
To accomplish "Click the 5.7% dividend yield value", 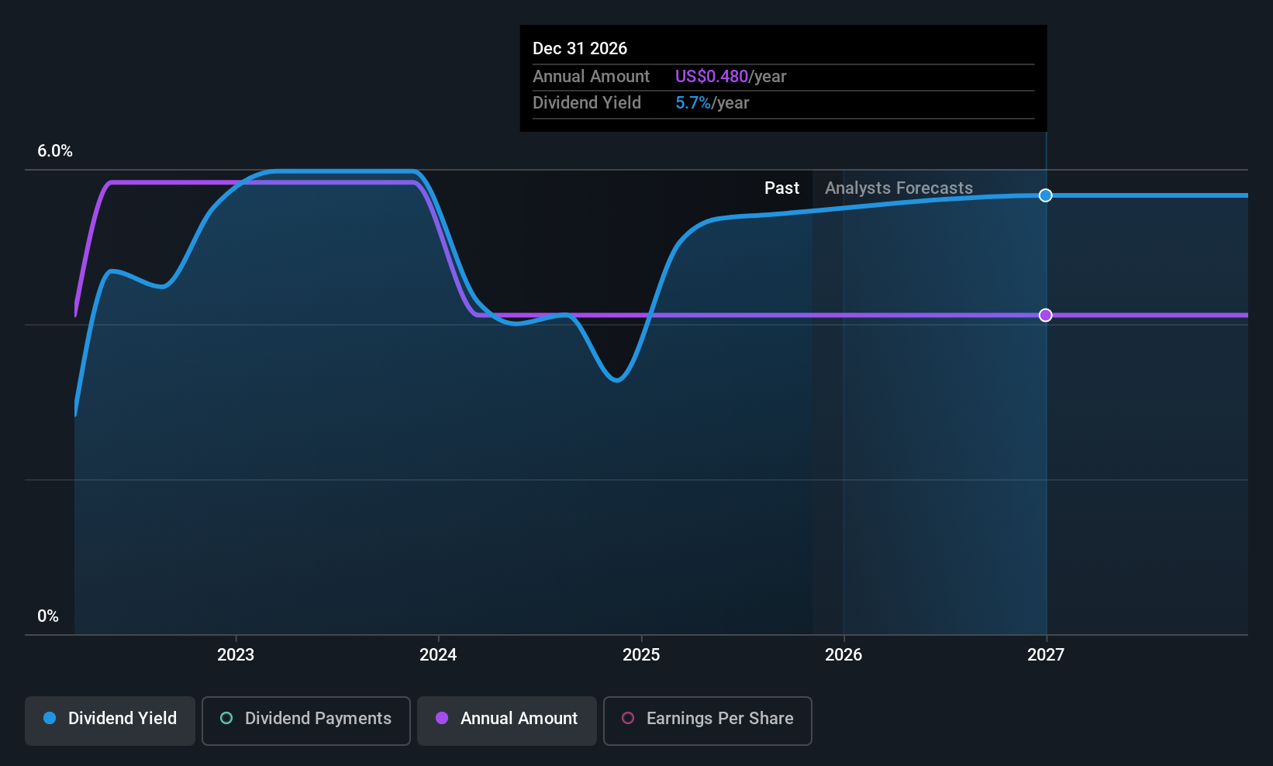I will coord(693,103).
